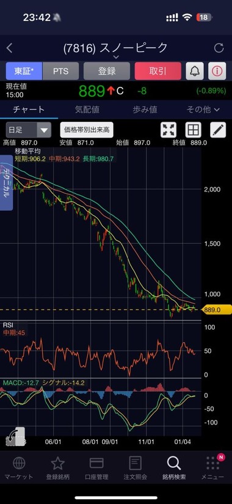Tap the 移動平均 indicator label

[x=27, y=151]
